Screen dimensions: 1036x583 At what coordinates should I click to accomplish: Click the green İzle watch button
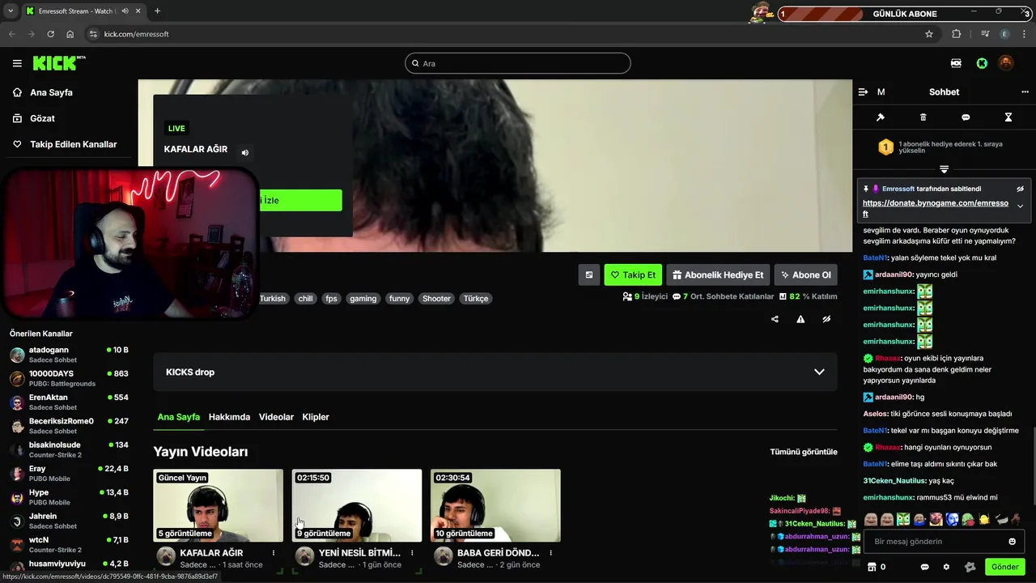(x=299, y=200)
